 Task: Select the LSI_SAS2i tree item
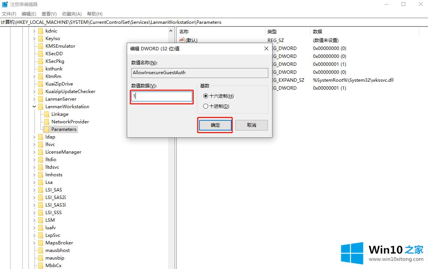[56, 197]
